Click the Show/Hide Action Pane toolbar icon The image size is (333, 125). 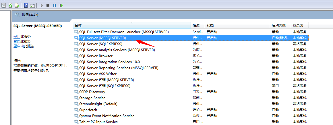click(32, 5)
